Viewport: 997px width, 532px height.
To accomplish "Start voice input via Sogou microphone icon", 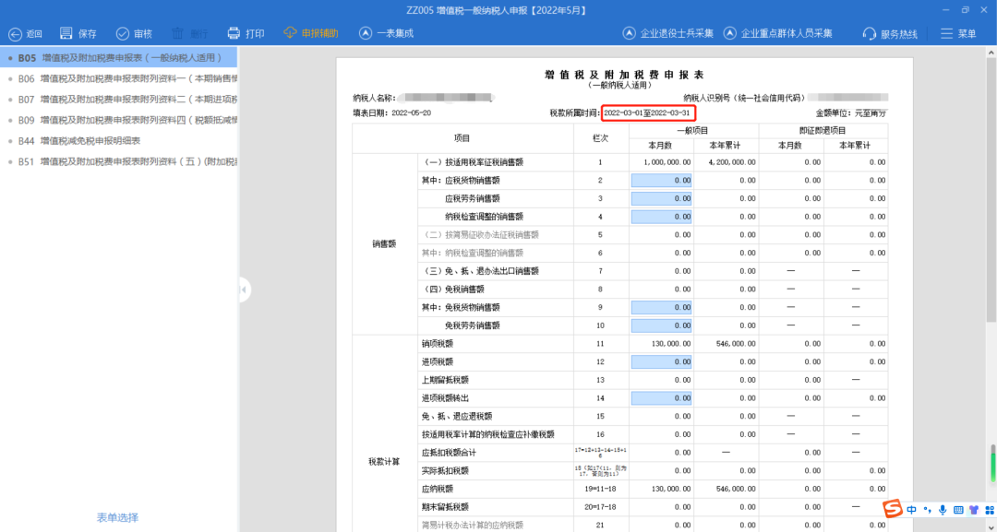I will [943, 509].
